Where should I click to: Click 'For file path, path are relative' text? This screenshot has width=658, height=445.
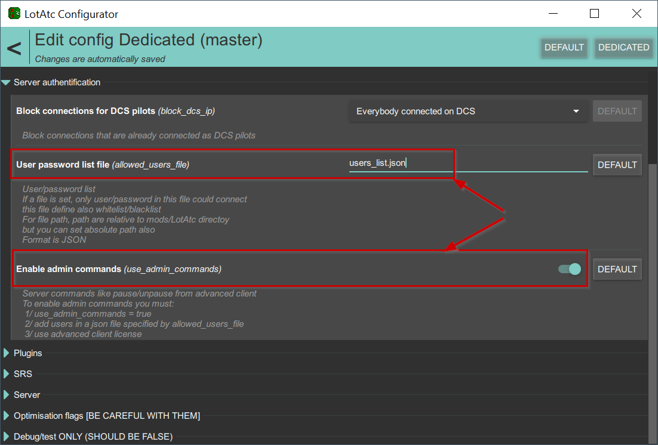(126, 220)
